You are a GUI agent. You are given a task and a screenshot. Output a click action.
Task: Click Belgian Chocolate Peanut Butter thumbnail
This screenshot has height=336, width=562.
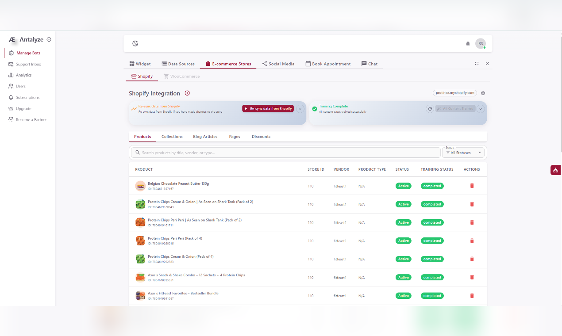[x=140, y=186]
